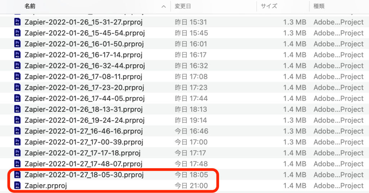
Task: Click the date 昨日 16:32
Action: point(191,66)
